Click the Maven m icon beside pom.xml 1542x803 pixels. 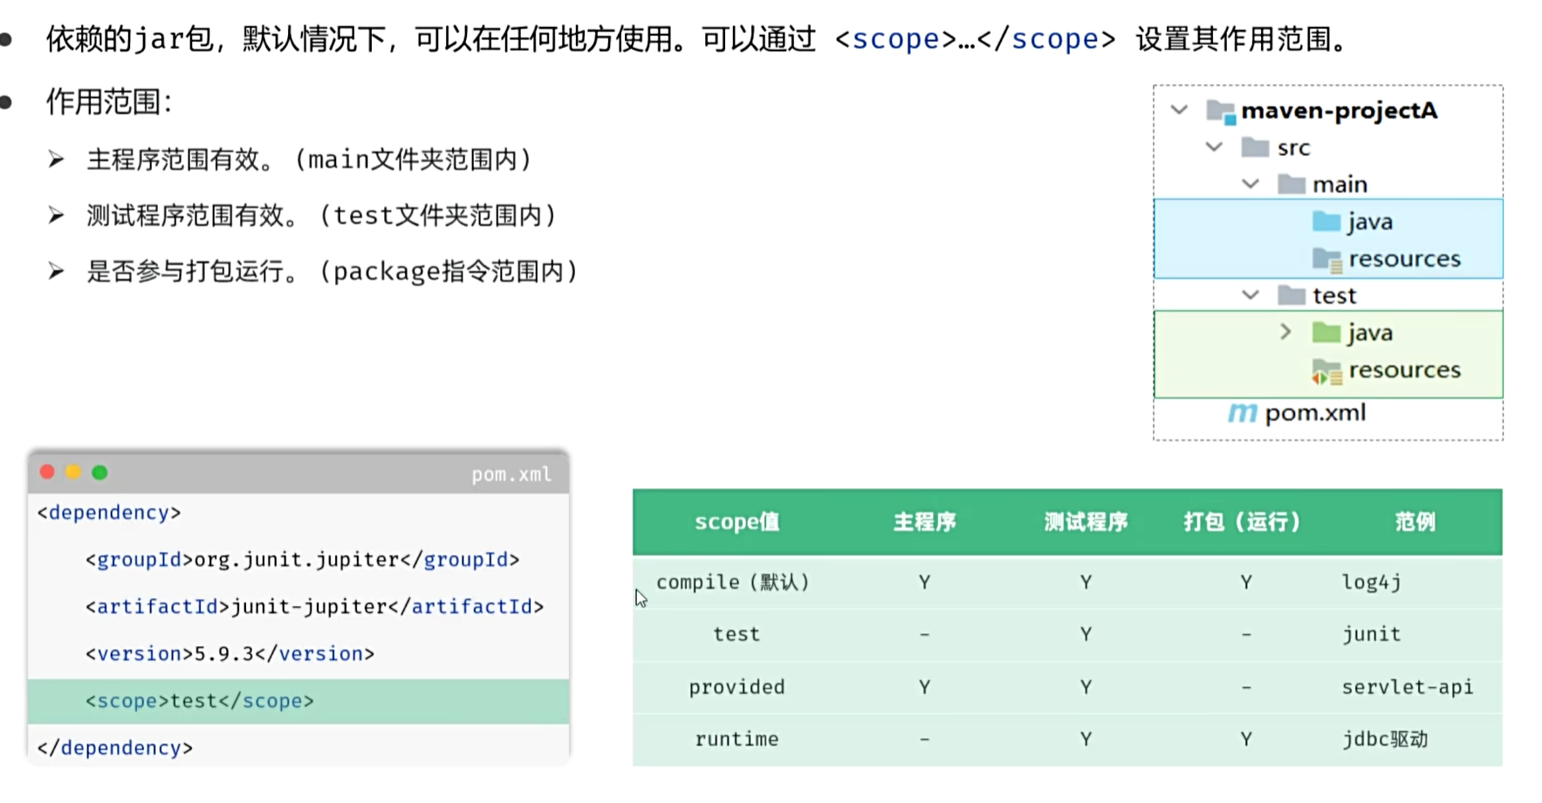[x=1243, y=412]
